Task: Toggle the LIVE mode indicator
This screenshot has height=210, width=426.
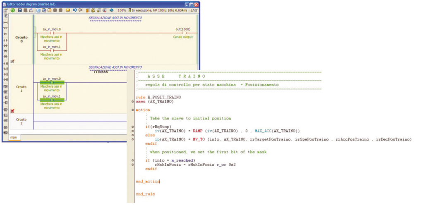Action: pos(194,10)
